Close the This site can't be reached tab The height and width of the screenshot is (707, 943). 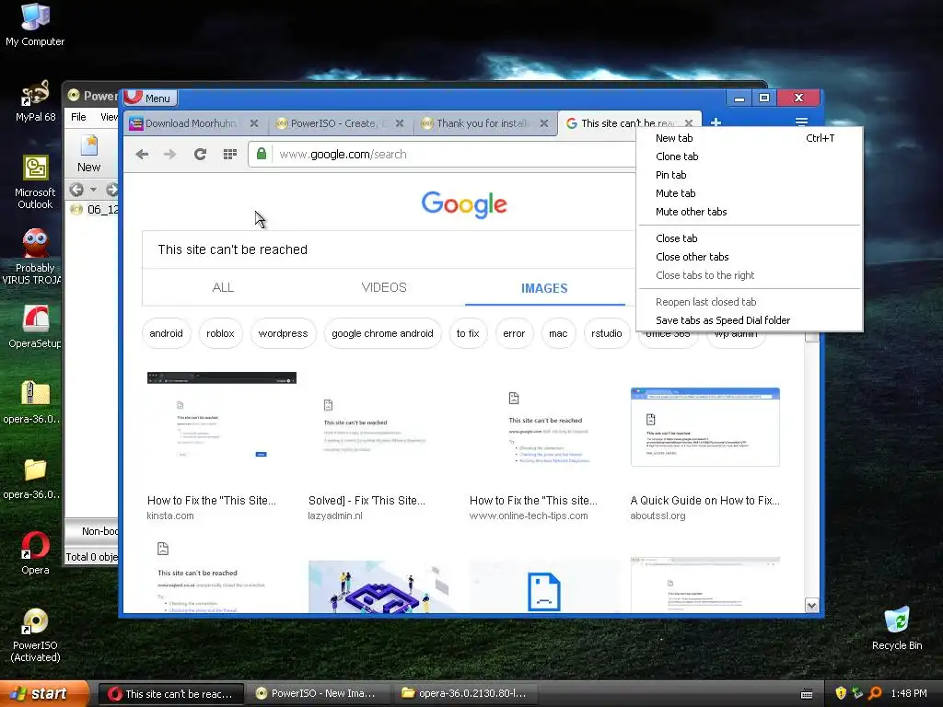click(x=689, y=123)
